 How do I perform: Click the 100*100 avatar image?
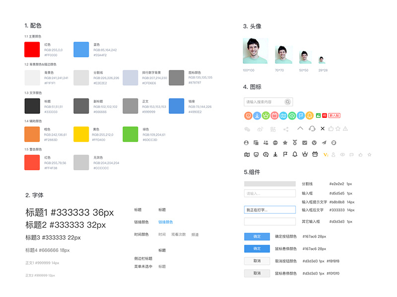pyautogui.click(x=256, y=51)
